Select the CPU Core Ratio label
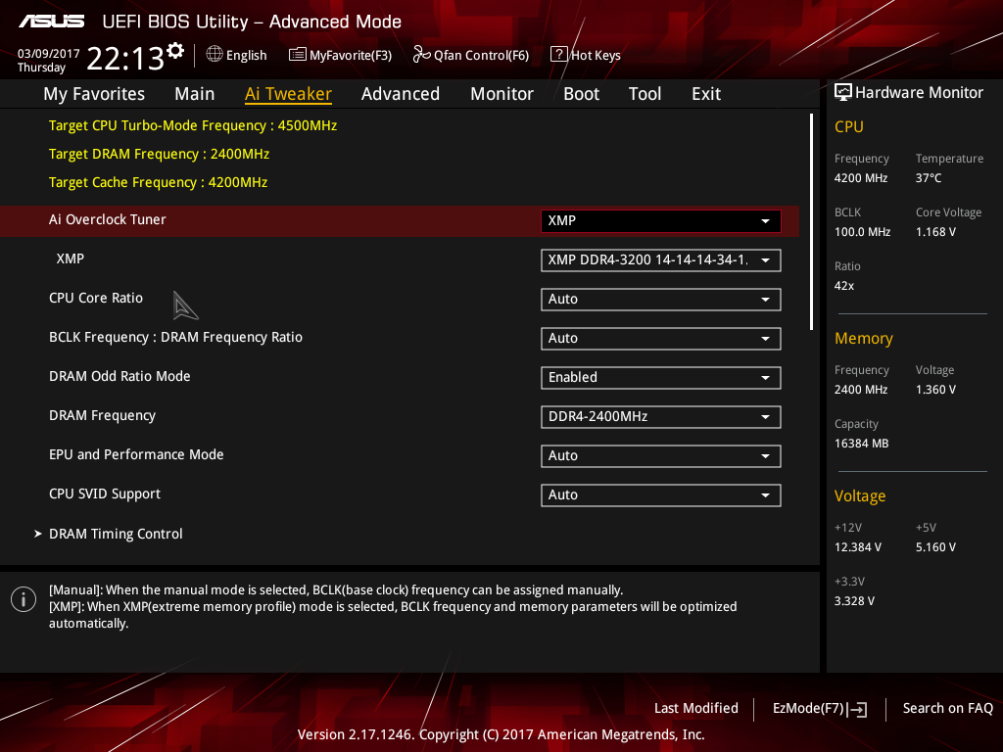 [x=96, y=298]
